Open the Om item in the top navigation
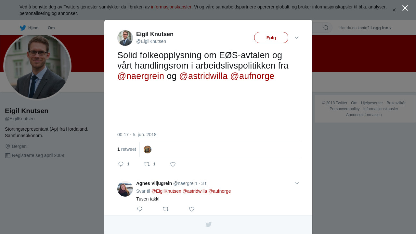416x234 pixels. [51, 28]
